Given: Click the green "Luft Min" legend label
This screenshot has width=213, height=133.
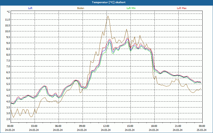Looking at the screenshot, I should 131,8.
